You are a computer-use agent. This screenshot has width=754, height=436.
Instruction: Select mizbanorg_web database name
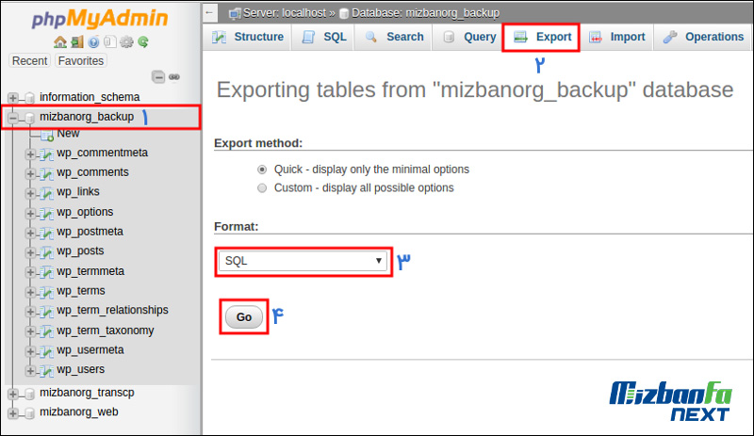pyautogui.click(x=79, y=412)
